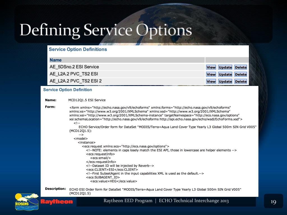Click Update for AE_L2A.2 PVC_TS2 ESI 2
This screenshot has width=287, height=215.
pos(225,81)
